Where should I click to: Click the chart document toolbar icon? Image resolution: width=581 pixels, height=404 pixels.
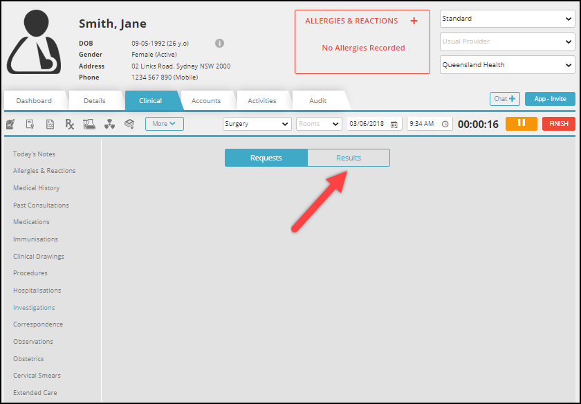50,124
